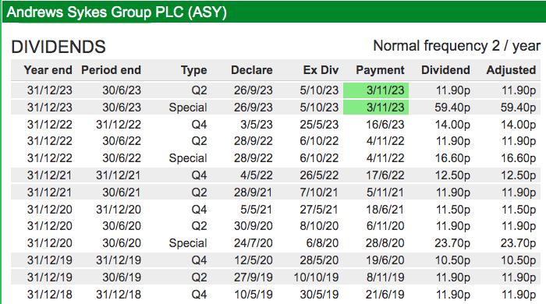The width and height of the screenshot is (546, 304).
Task: Click the Type column header
Action: tap(194, 70)
